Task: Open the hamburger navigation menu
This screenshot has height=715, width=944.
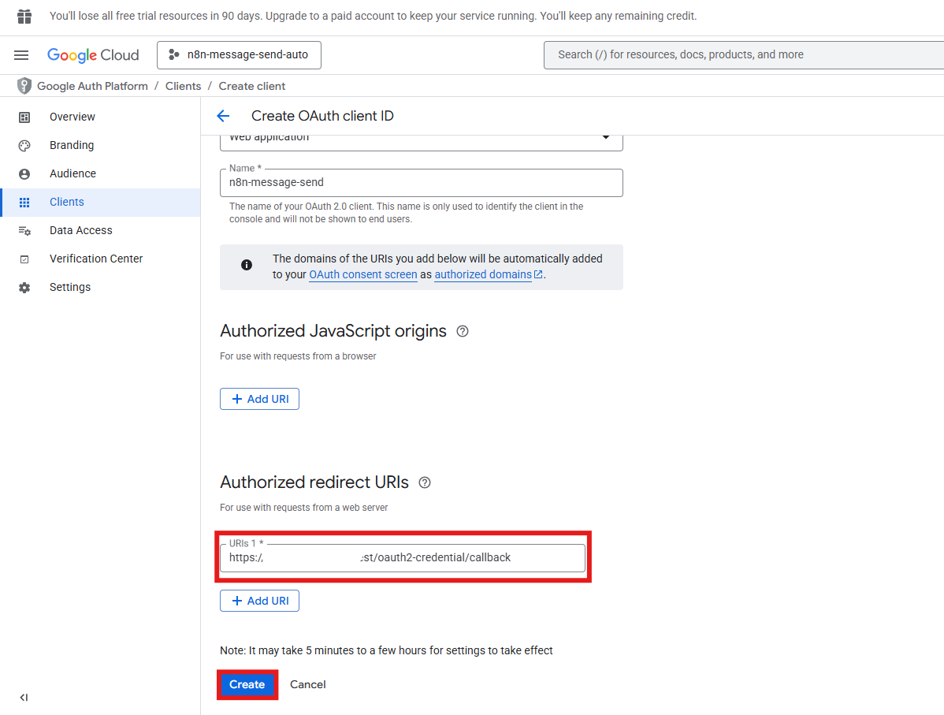Action: (21, 55)
